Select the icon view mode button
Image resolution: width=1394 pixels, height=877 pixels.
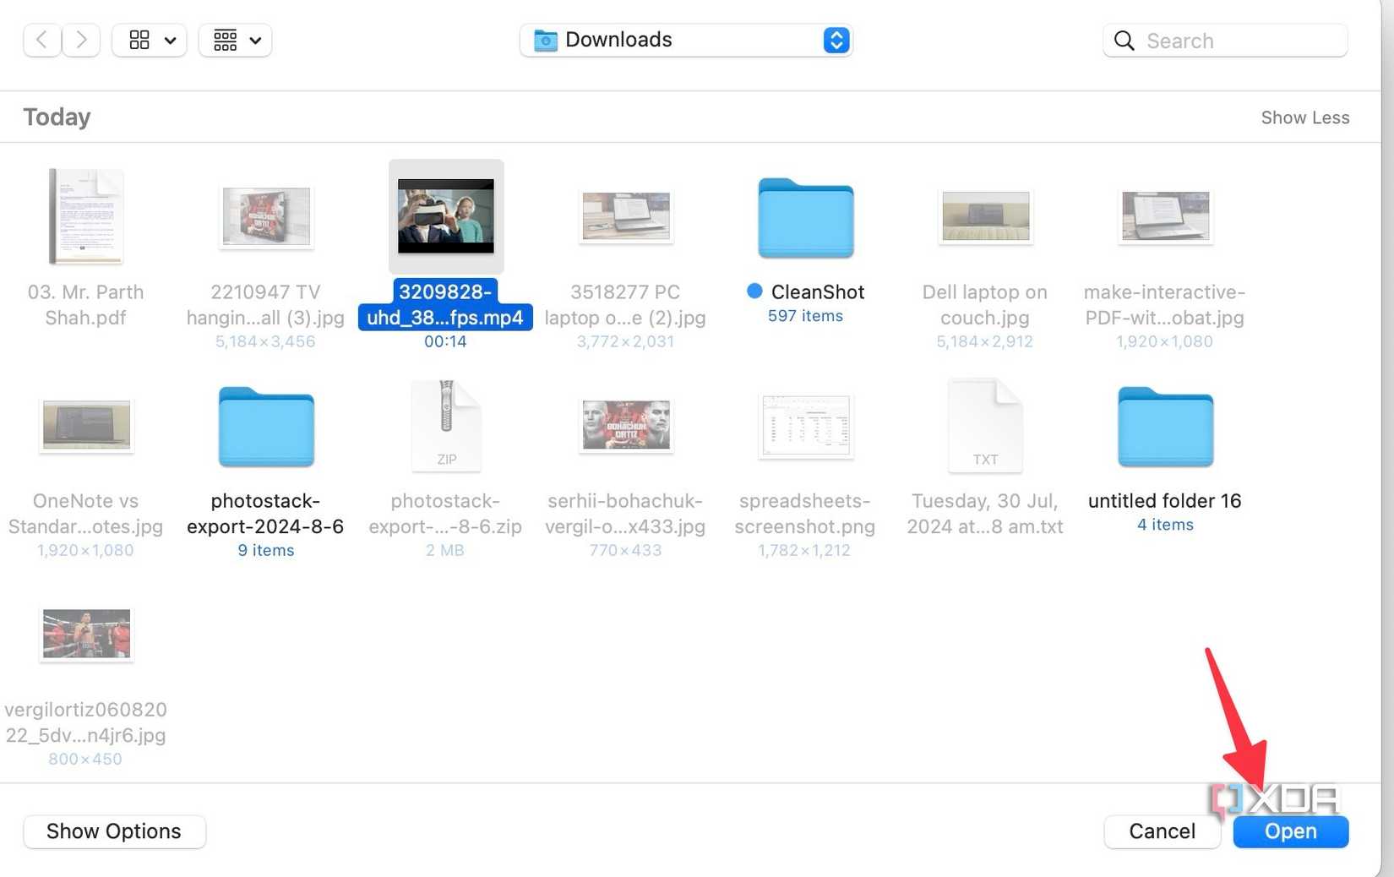pos(139,40)
